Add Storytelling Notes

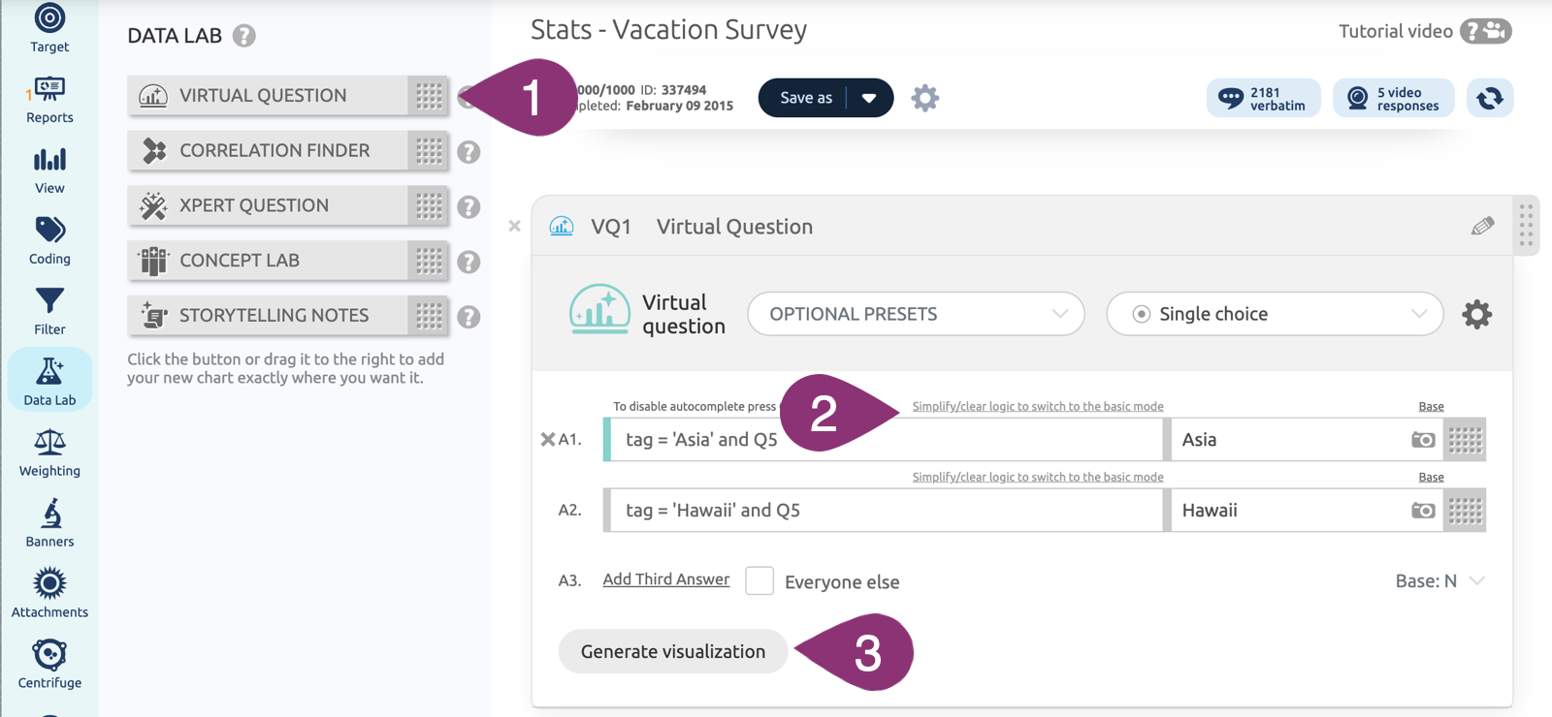coord(268,316)
